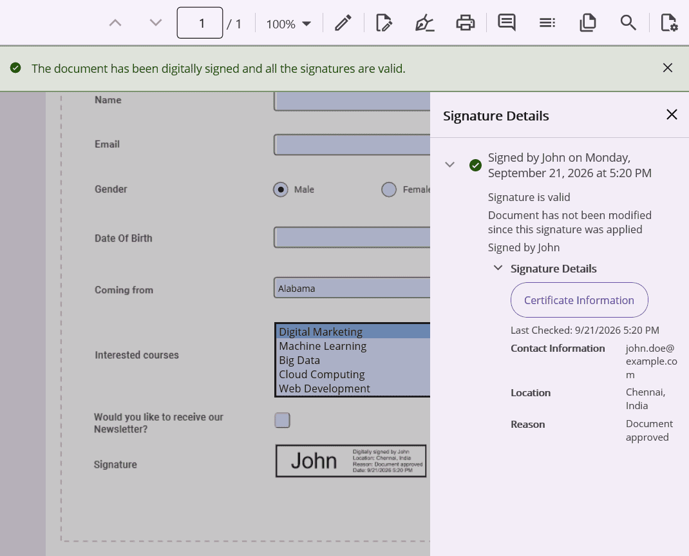Check the newsletter checkbox
Screen dimensions: 689x556
point(282,420)
